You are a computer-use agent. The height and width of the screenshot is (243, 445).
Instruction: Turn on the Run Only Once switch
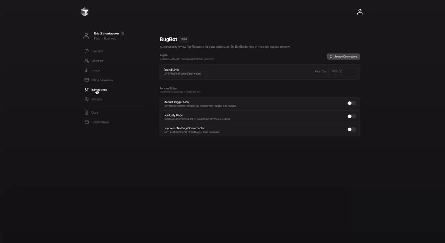(352, 116)
